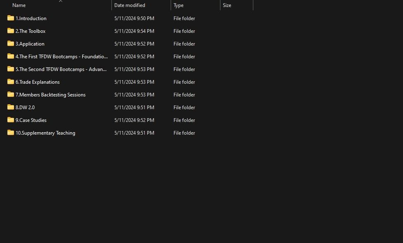403x243 pixels.
Task: Select the folder icon next to 3.Application
Action: coord(11,44)
